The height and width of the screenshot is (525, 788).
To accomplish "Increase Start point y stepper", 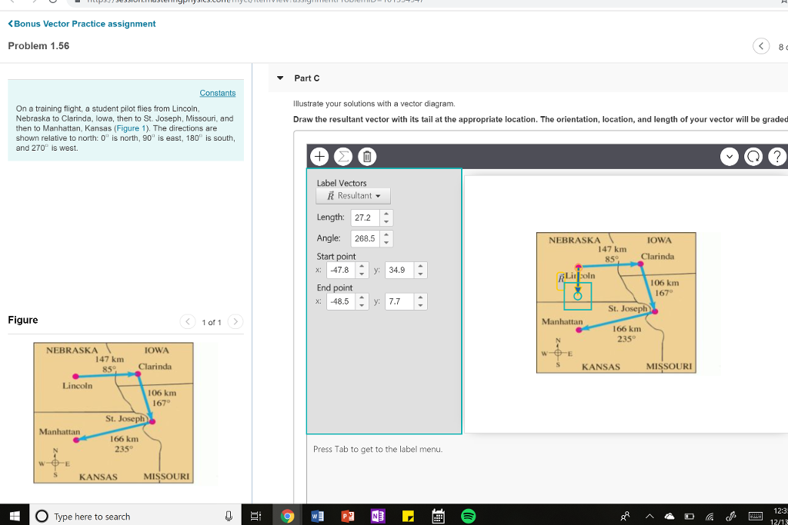I will point(421,266).
